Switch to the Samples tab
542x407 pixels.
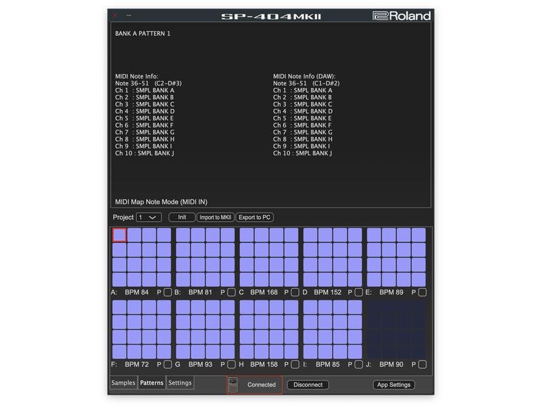(x=123, y=383)
